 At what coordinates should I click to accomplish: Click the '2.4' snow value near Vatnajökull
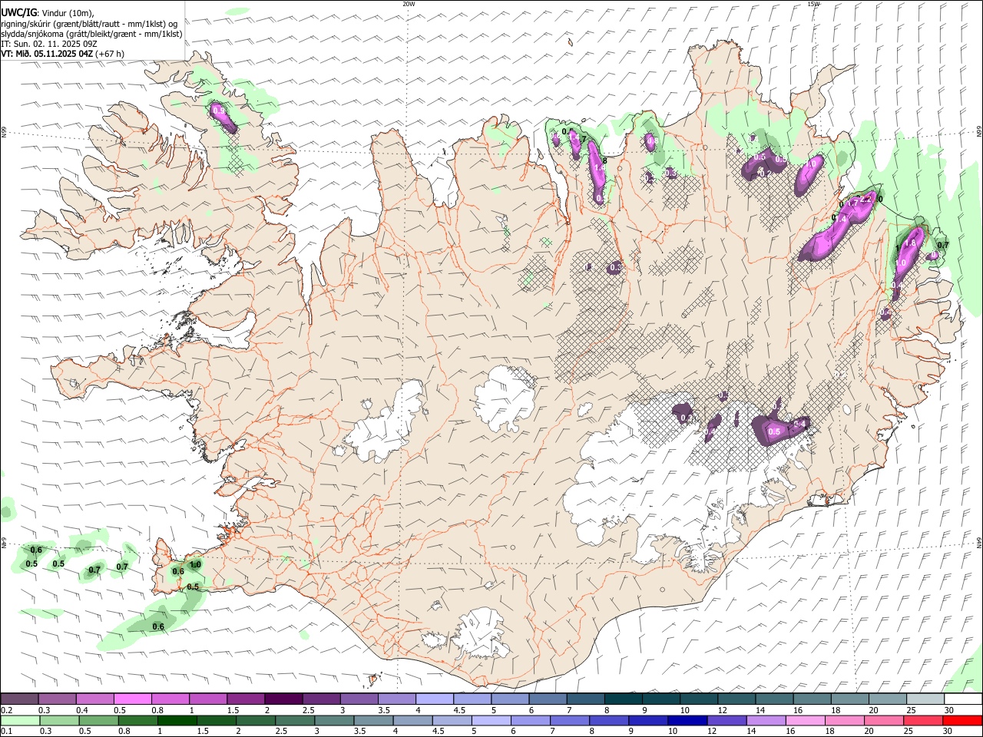pos(798,423)
